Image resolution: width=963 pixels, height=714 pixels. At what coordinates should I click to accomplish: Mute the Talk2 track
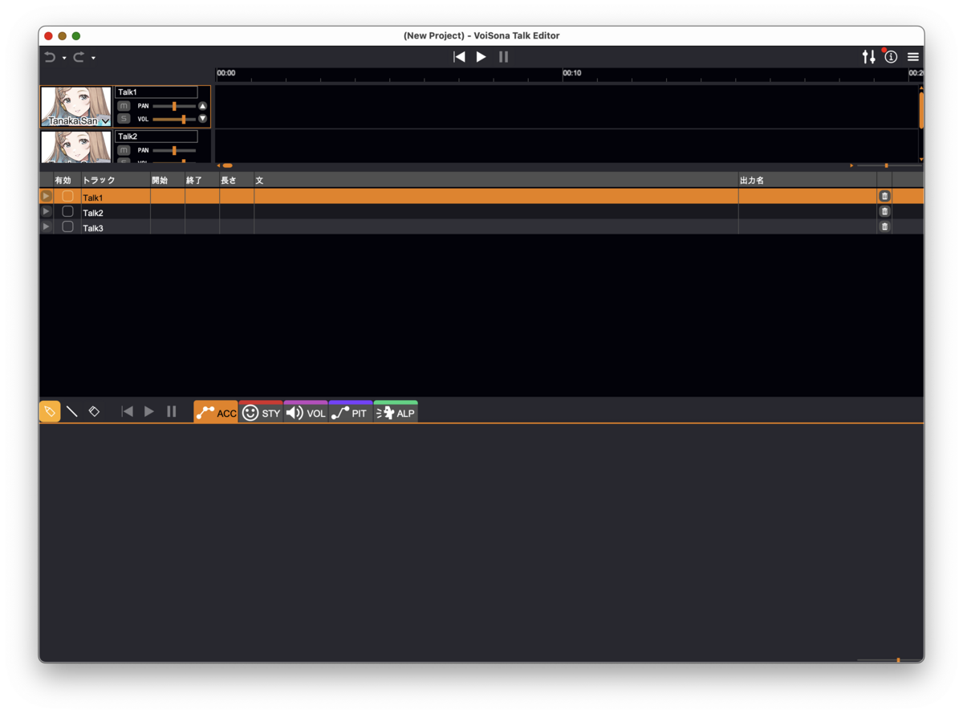point(124,150)
